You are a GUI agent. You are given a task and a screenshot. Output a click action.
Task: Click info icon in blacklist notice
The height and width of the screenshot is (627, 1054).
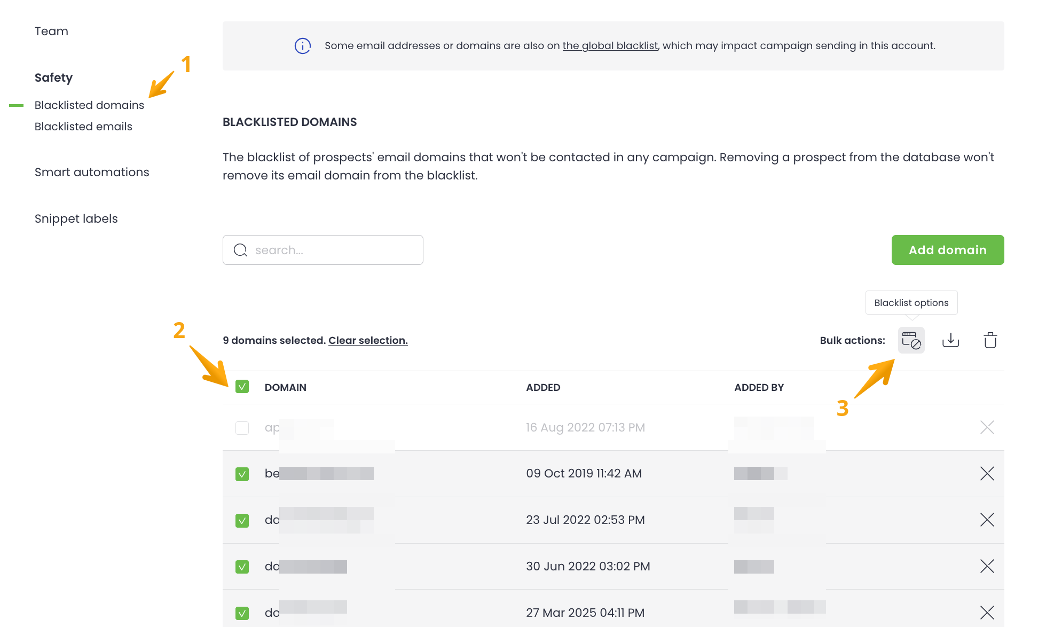click(303, 46)
